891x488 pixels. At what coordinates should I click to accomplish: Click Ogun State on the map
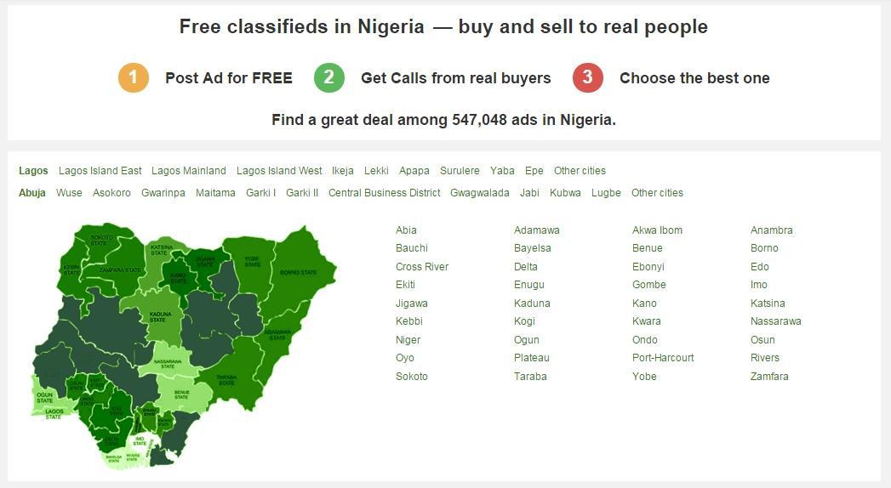(45, 398)
